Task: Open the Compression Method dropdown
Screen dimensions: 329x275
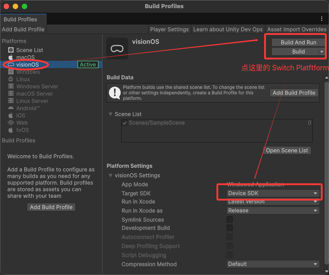Action: click(x=273, y=264)
